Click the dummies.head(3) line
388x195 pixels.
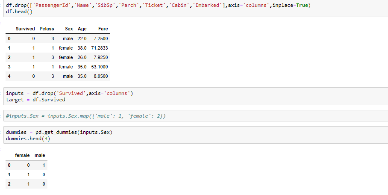[28, 139]
